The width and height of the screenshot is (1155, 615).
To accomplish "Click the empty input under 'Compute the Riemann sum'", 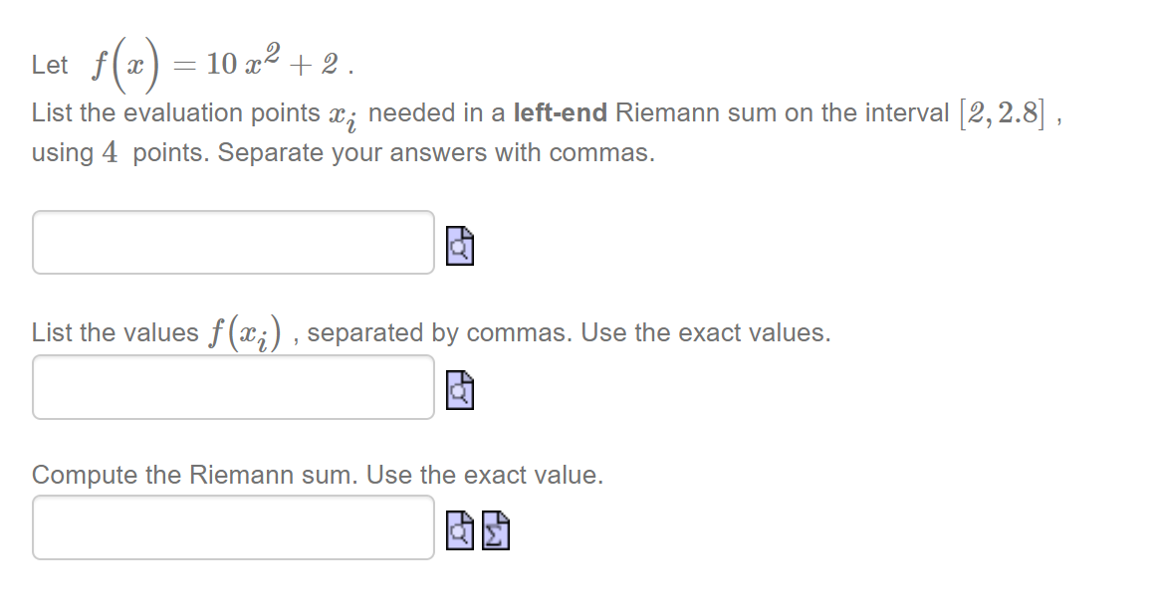I will (x=233, y=528).
